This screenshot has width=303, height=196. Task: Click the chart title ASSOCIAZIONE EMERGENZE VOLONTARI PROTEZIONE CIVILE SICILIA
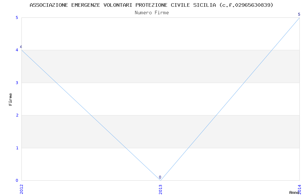click(151, 5)
